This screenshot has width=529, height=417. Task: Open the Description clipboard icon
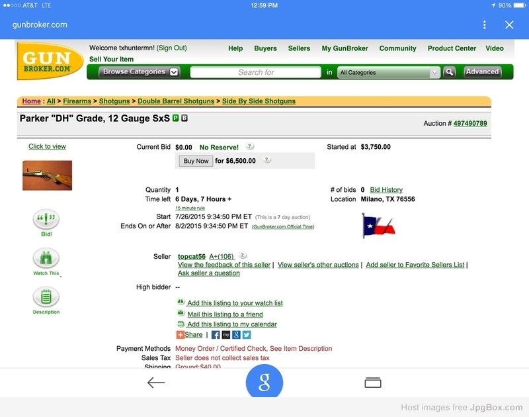click(46, 298)
